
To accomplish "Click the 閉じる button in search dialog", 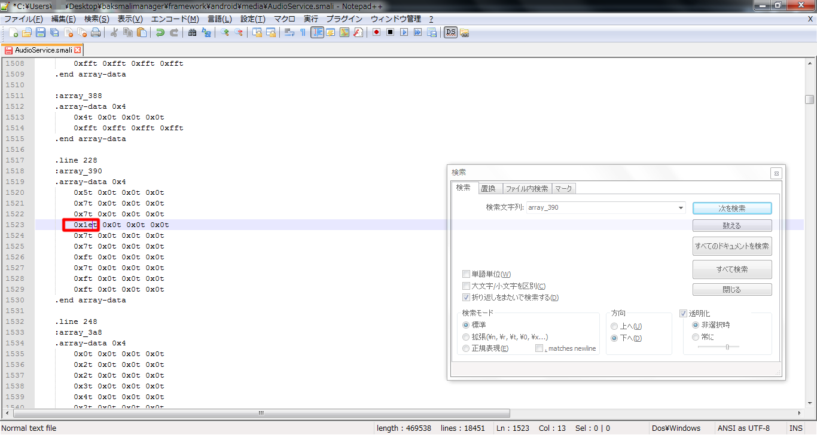I will tap(732, 290).
